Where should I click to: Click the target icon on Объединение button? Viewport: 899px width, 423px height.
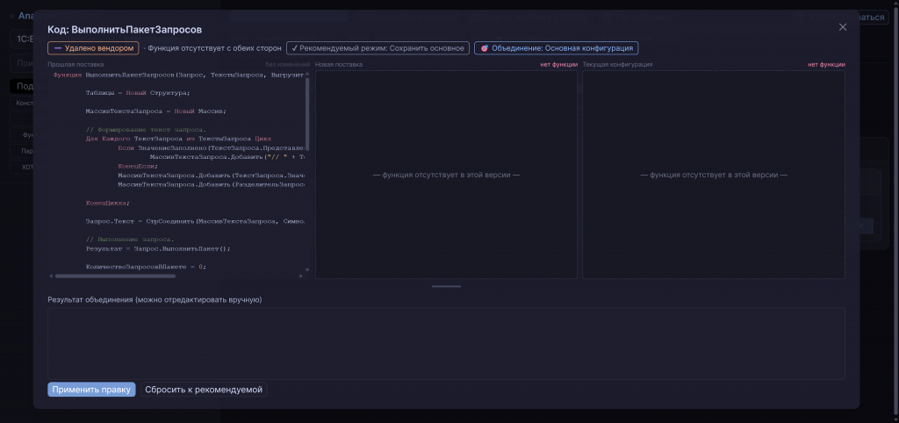(484, 48)
